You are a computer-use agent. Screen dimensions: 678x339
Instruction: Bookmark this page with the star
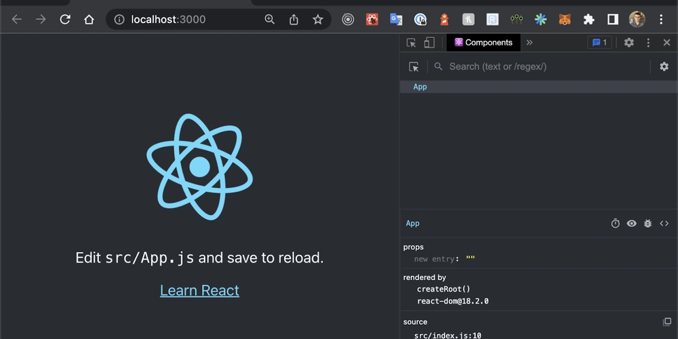point(318,20)
